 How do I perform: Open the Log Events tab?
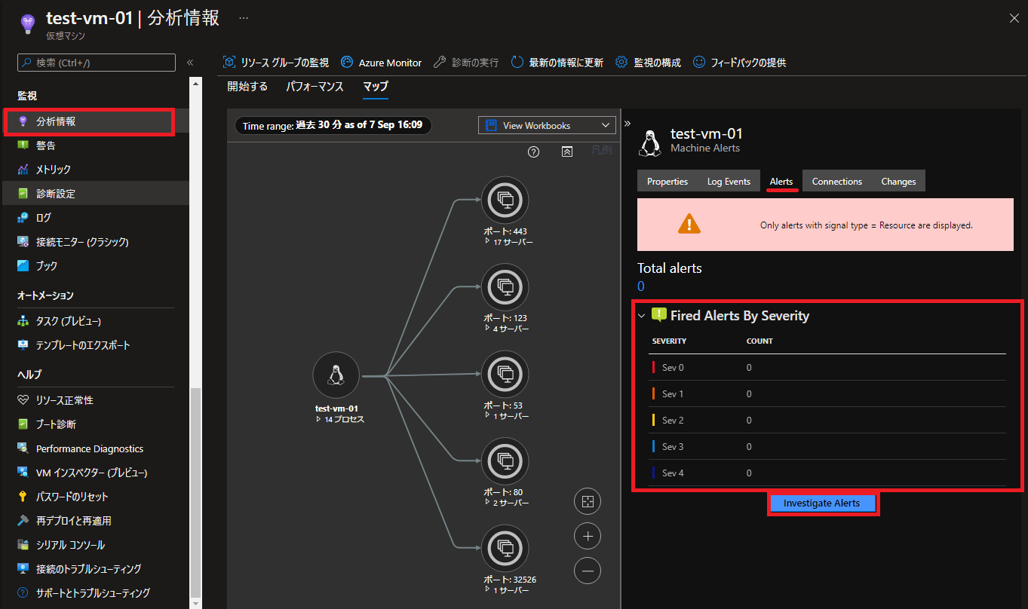(x=729, y=181)
